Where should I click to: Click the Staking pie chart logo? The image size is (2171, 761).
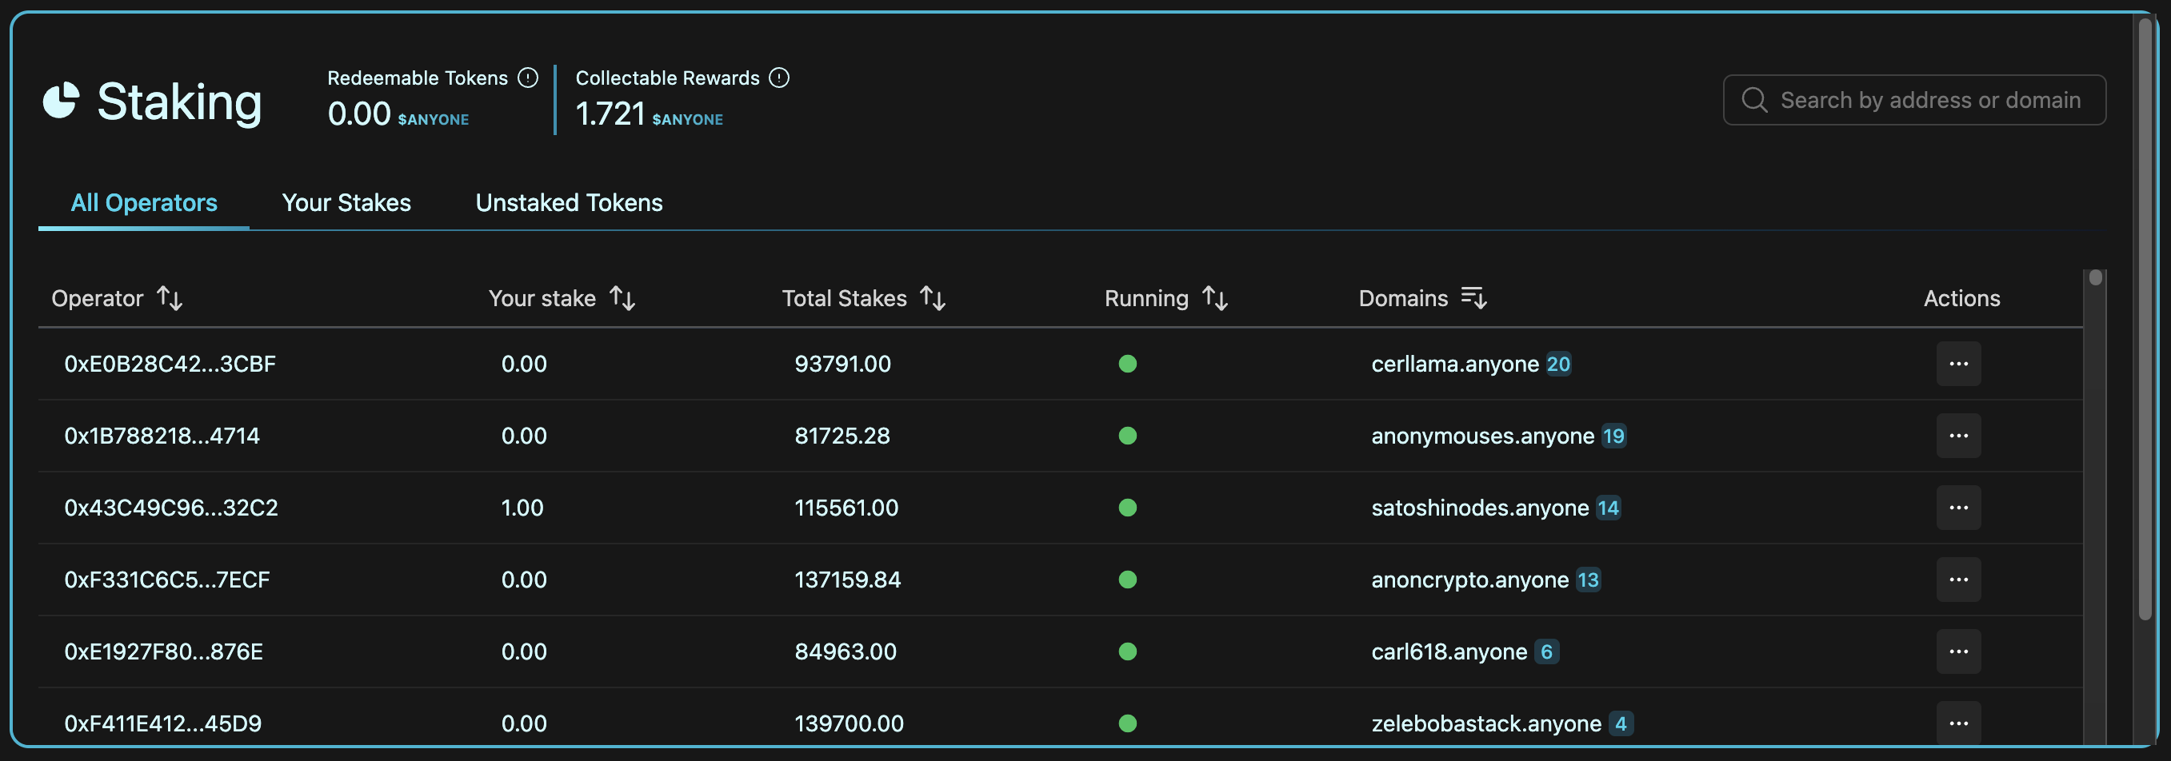click(x=61, y=101)
